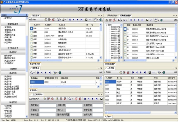
Task: Click the magnifier icon in 首营商品 panel toolbar
Action: tap(31, 73)
